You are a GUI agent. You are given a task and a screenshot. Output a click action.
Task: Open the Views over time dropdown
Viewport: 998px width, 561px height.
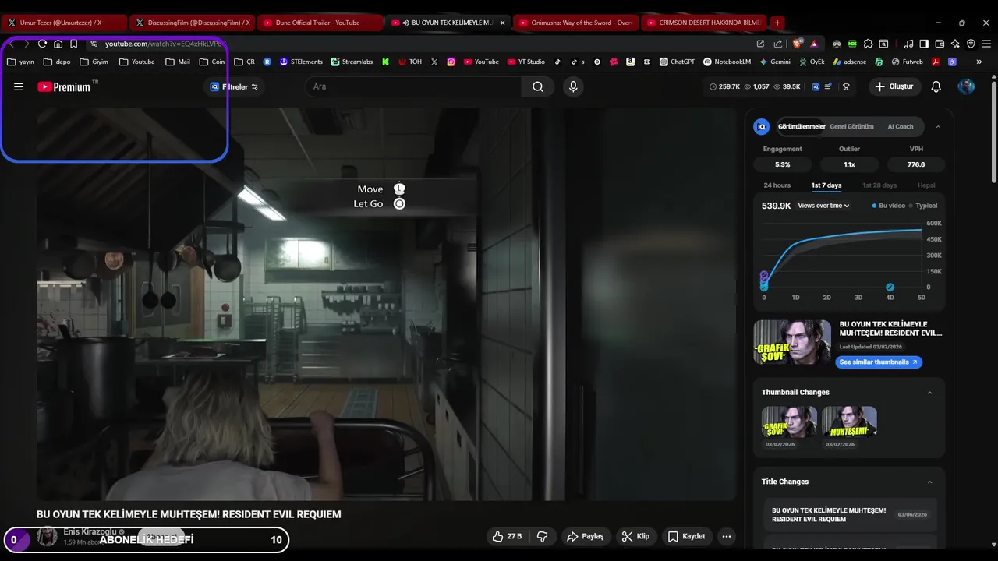pyautogui.click(x=823, y=206)
